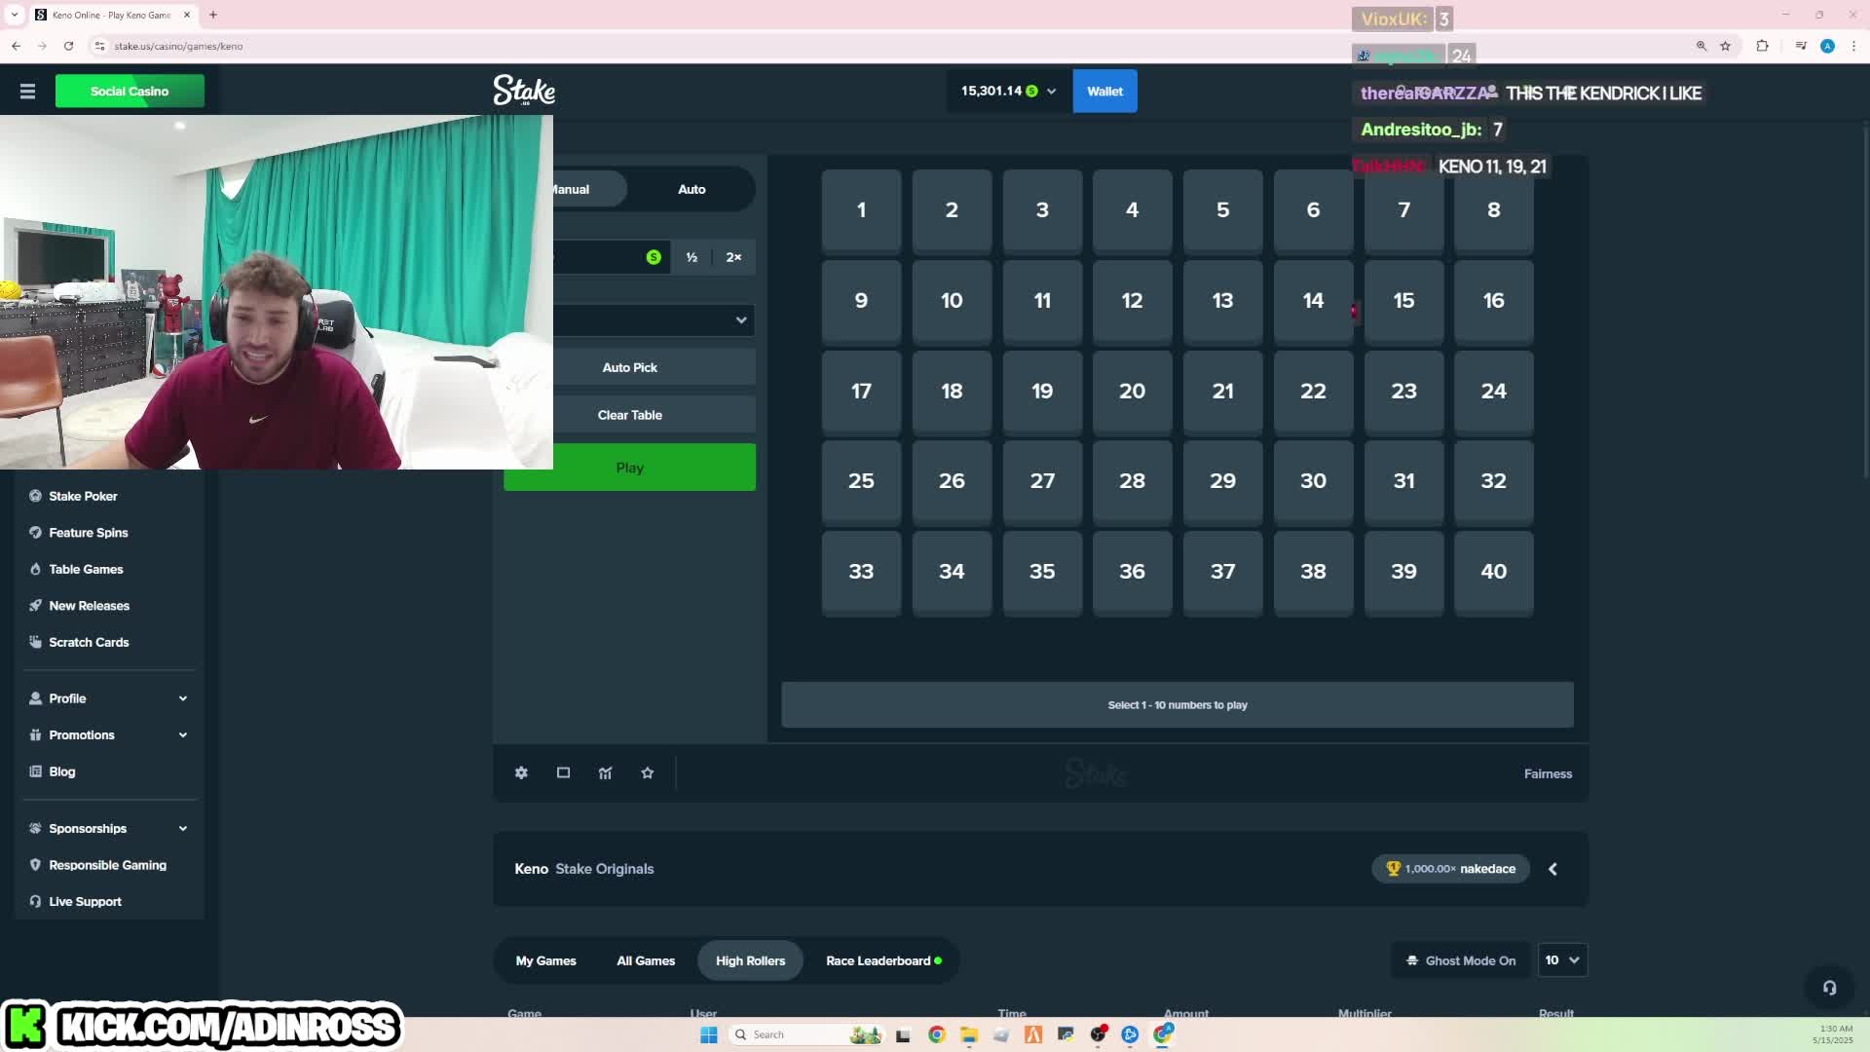This screenshot has height=1052, width=1870.
Task: Double the bet with 2× button
Action: coord(733,257)
